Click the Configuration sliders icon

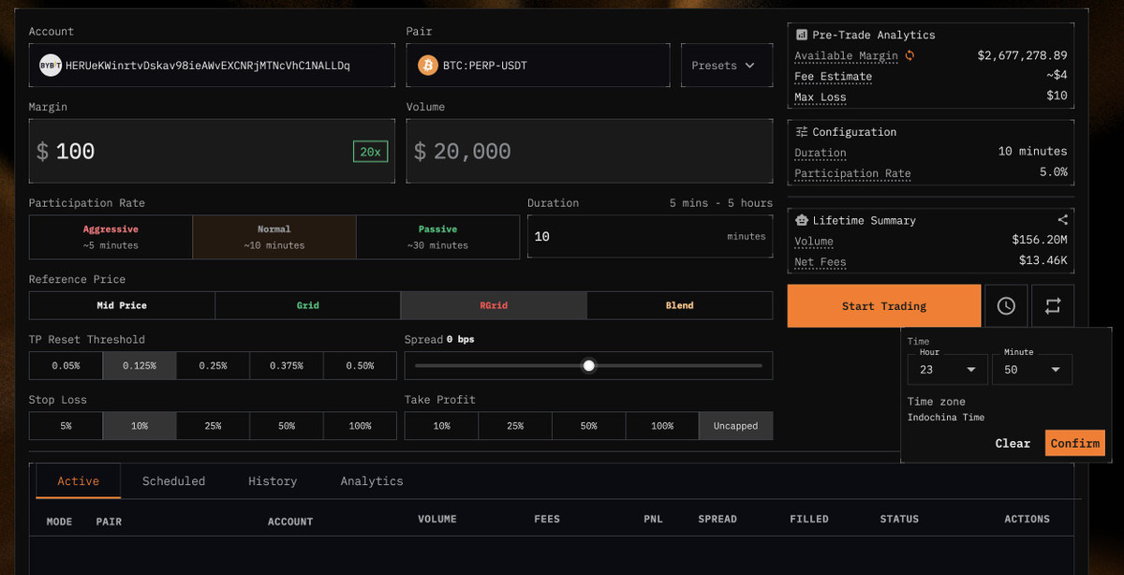[802, 132]
